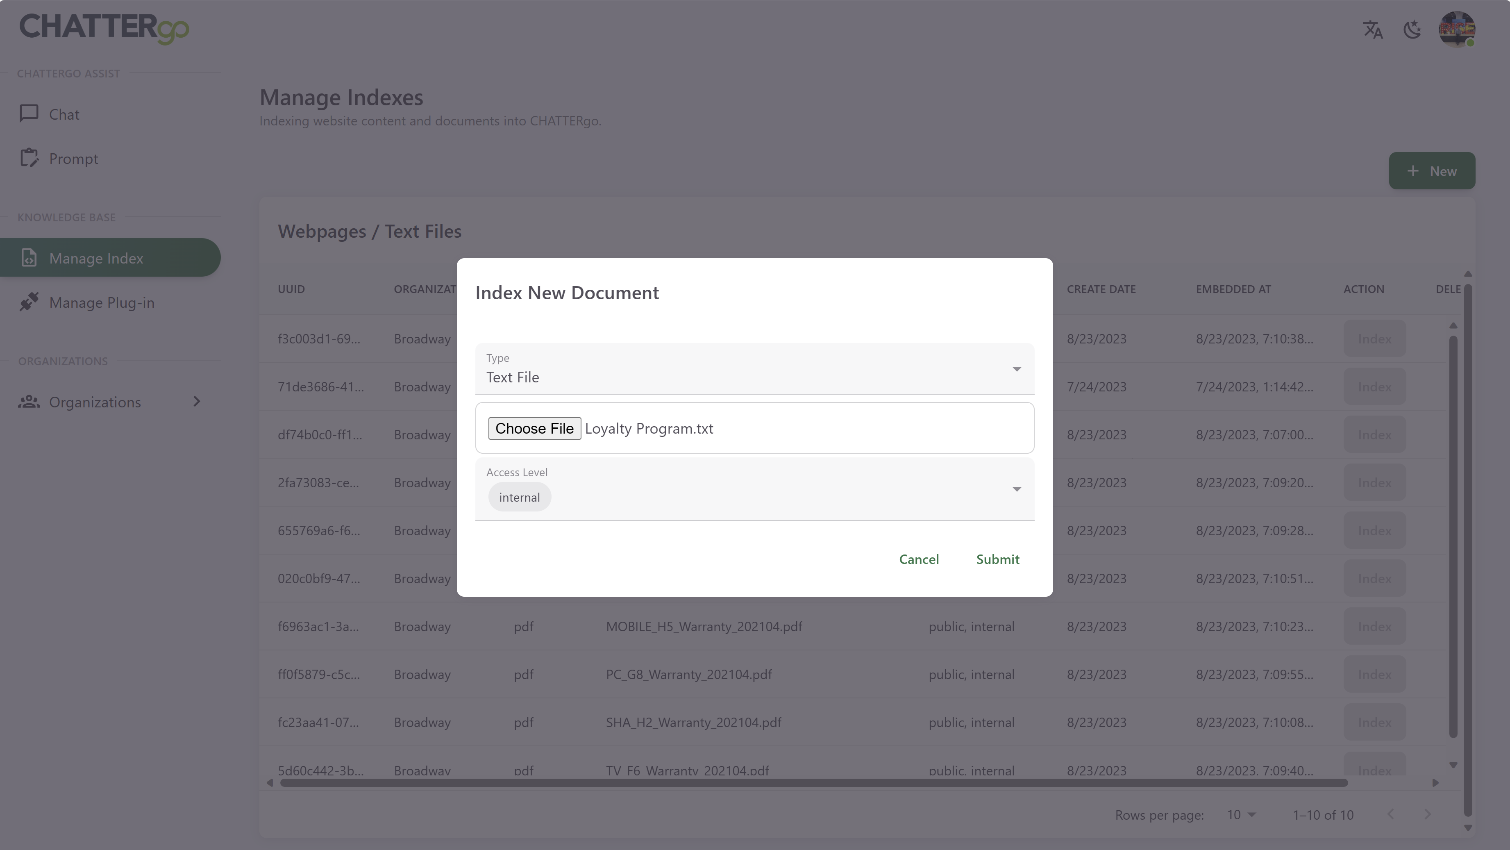The image size is (1510, 850).
Task: Click the Prompt clipboard icon
Action: coord(29,158)
